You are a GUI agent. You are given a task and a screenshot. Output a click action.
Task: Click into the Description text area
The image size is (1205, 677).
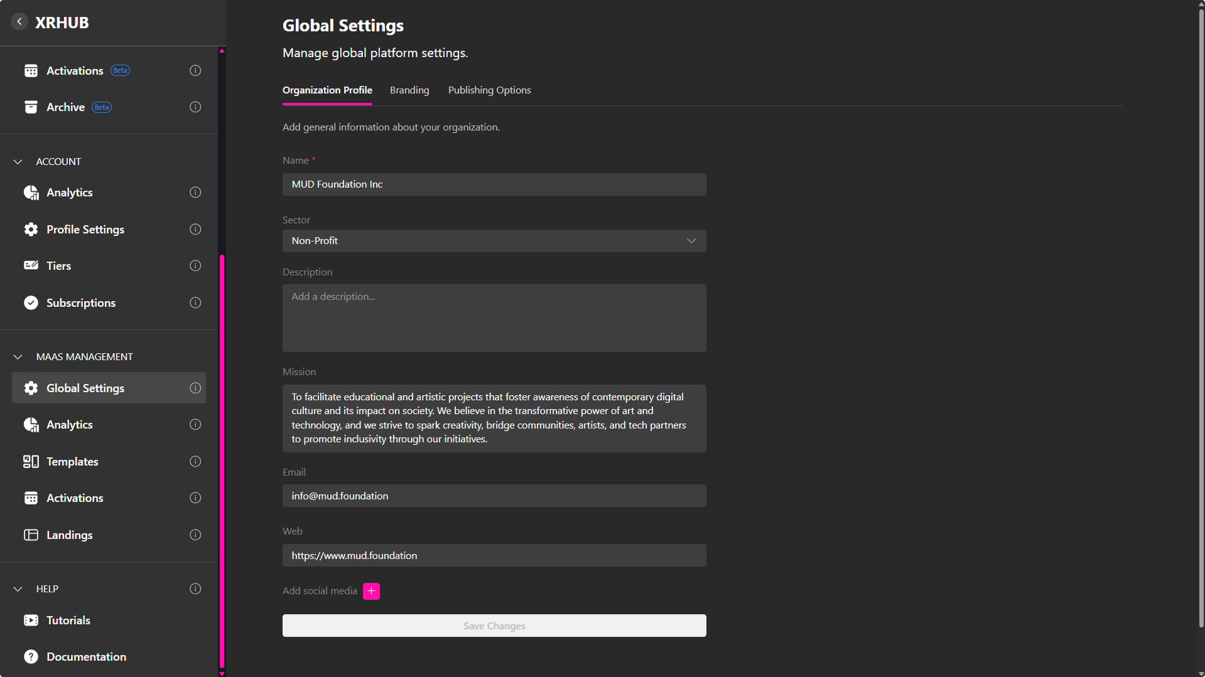[x=494, y=318]
